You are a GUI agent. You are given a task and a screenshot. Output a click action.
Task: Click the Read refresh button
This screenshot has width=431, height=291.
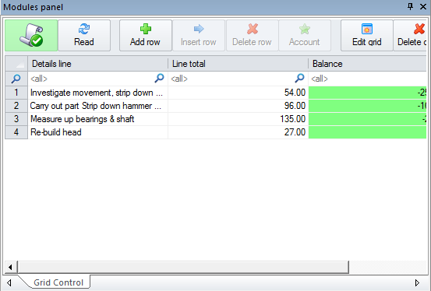coord(84,36)
